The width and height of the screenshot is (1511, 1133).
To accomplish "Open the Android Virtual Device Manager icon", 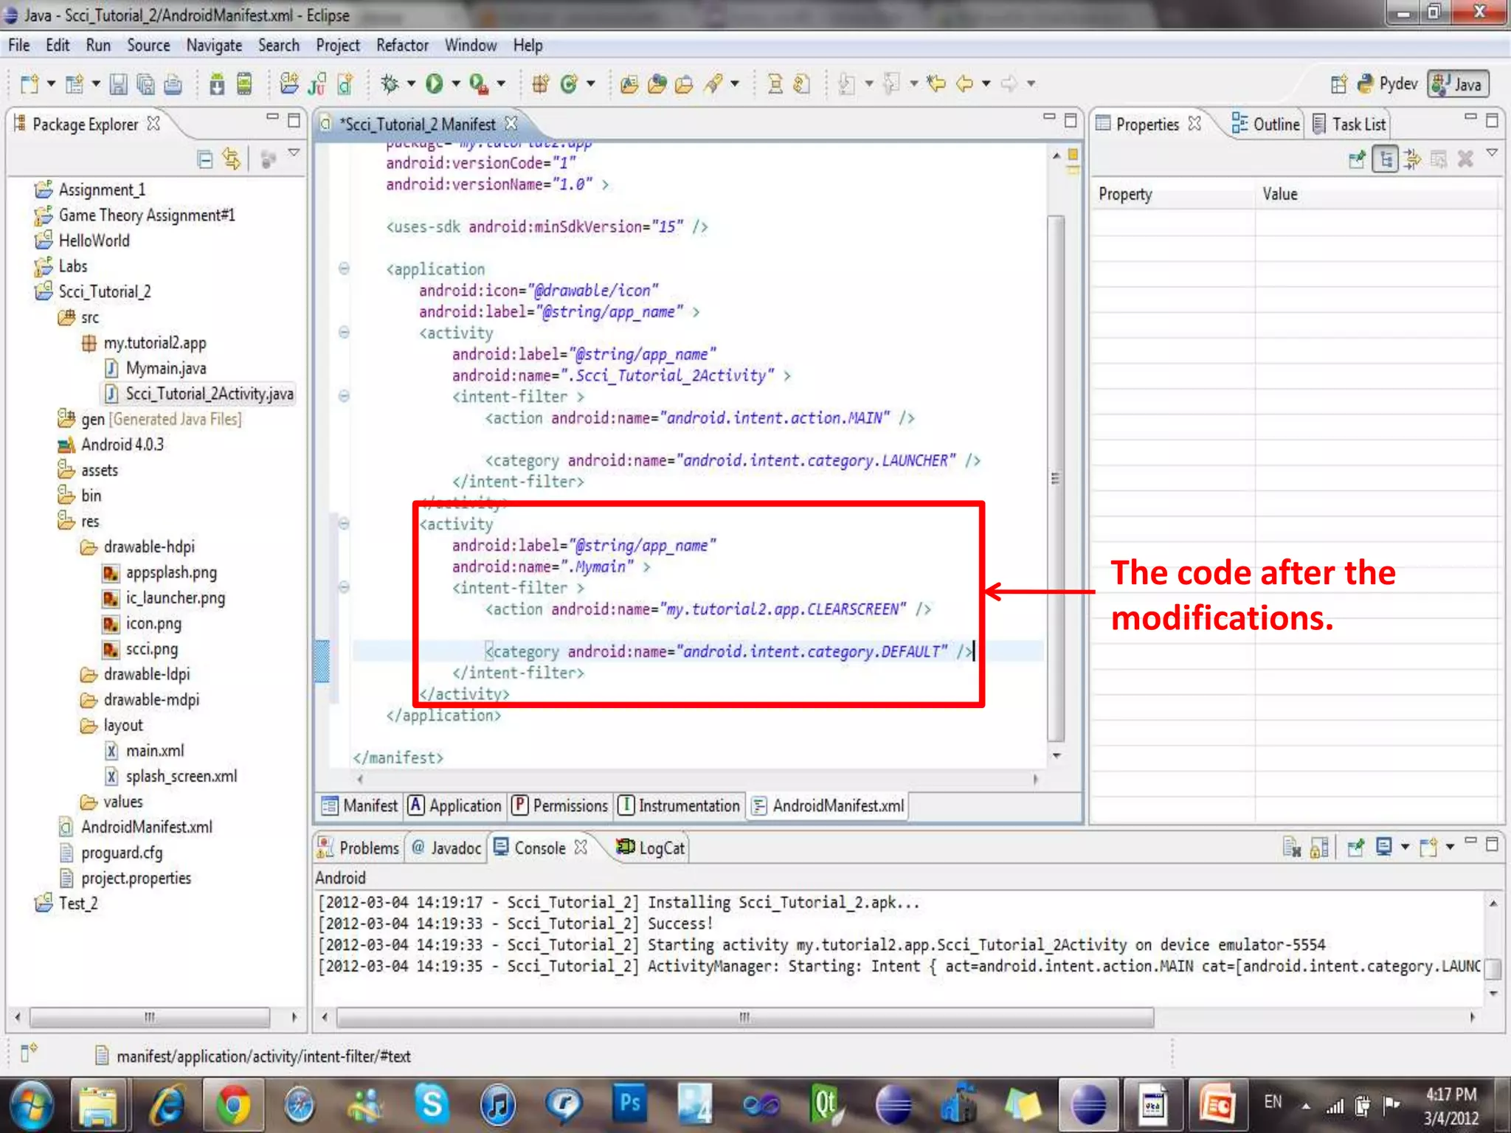I will tap(244, 84).
